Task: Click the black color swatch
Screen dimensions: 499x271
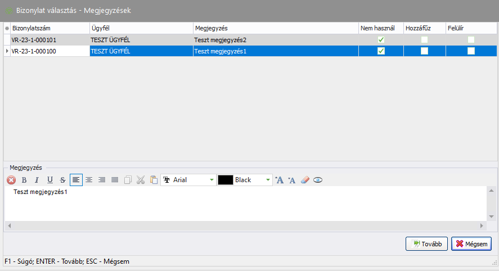Action: [225, 180]
